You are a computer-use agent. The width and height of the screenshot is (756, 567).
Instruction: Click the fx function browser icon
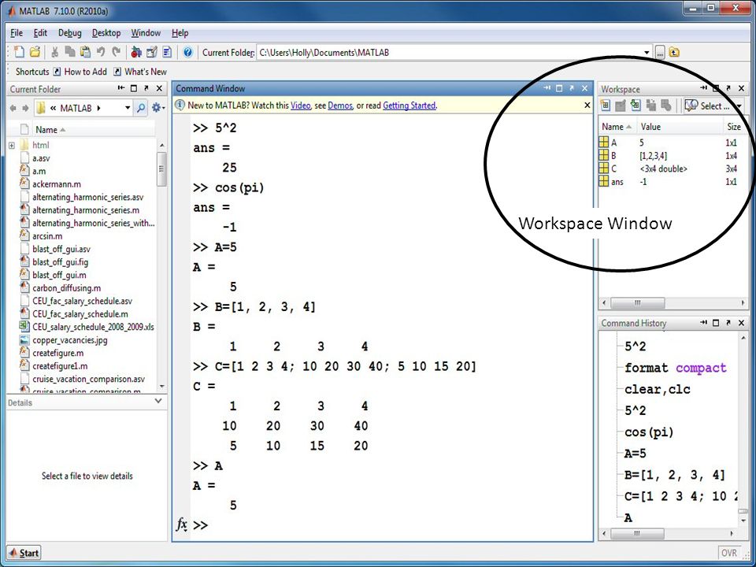181,524
